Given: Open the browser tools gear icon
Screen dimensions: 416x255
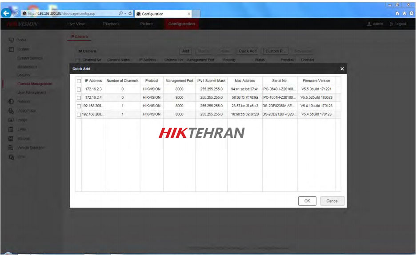Looking at the screenshot, I should coord(411,13).
